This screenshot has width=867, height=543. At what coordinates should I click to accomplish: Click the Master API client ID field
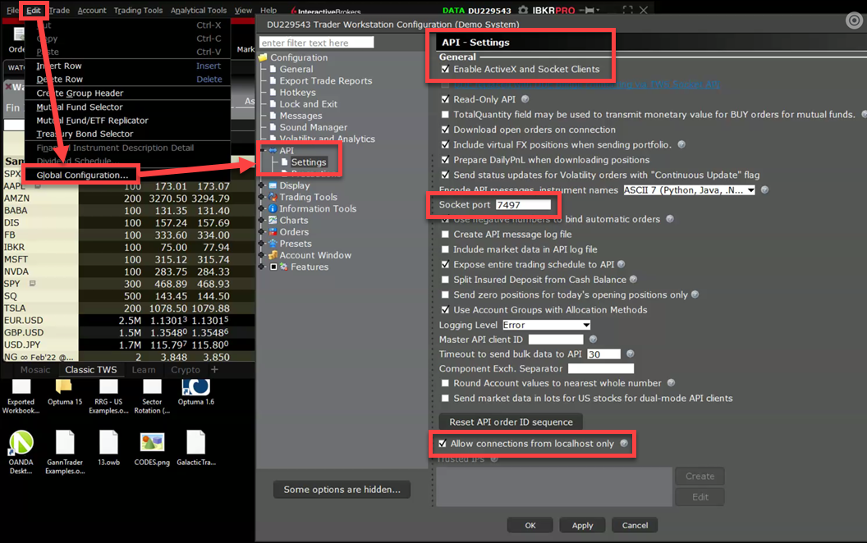click(556, 339)
